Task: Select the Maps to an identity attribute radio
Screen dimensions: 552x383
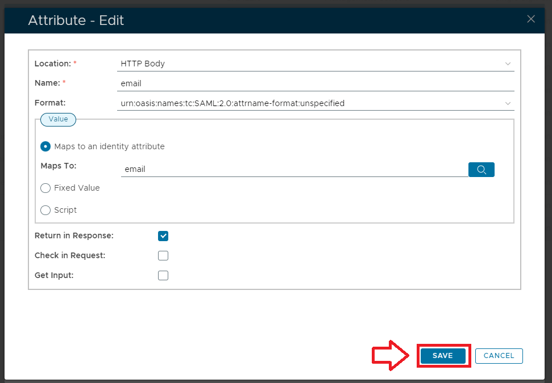Action: 45,146
